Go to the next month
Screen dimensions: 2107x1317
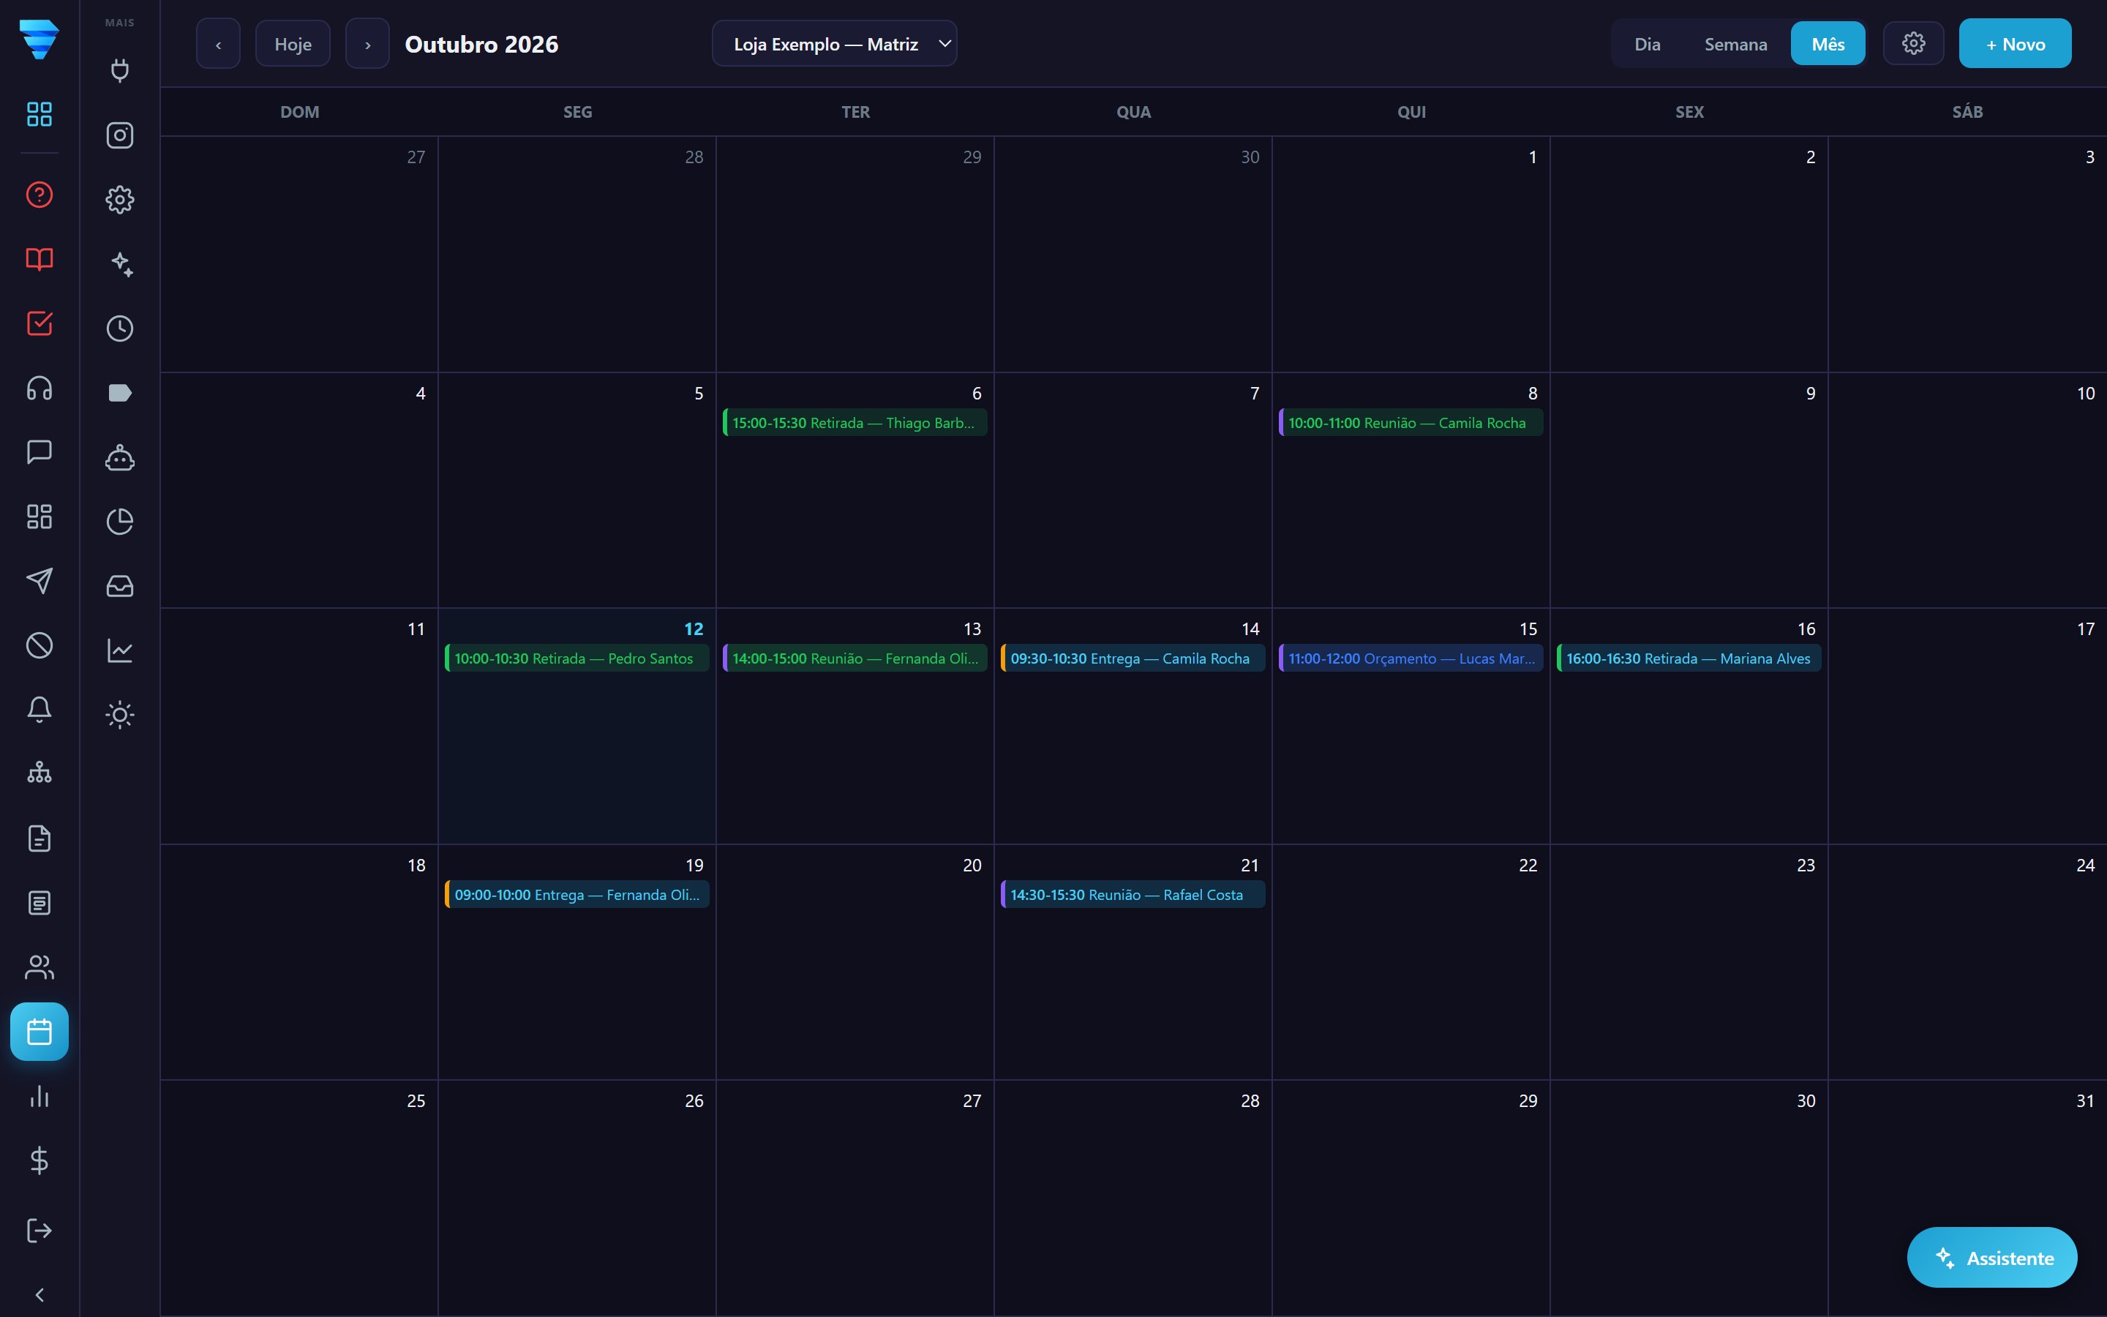pos(367,44)
